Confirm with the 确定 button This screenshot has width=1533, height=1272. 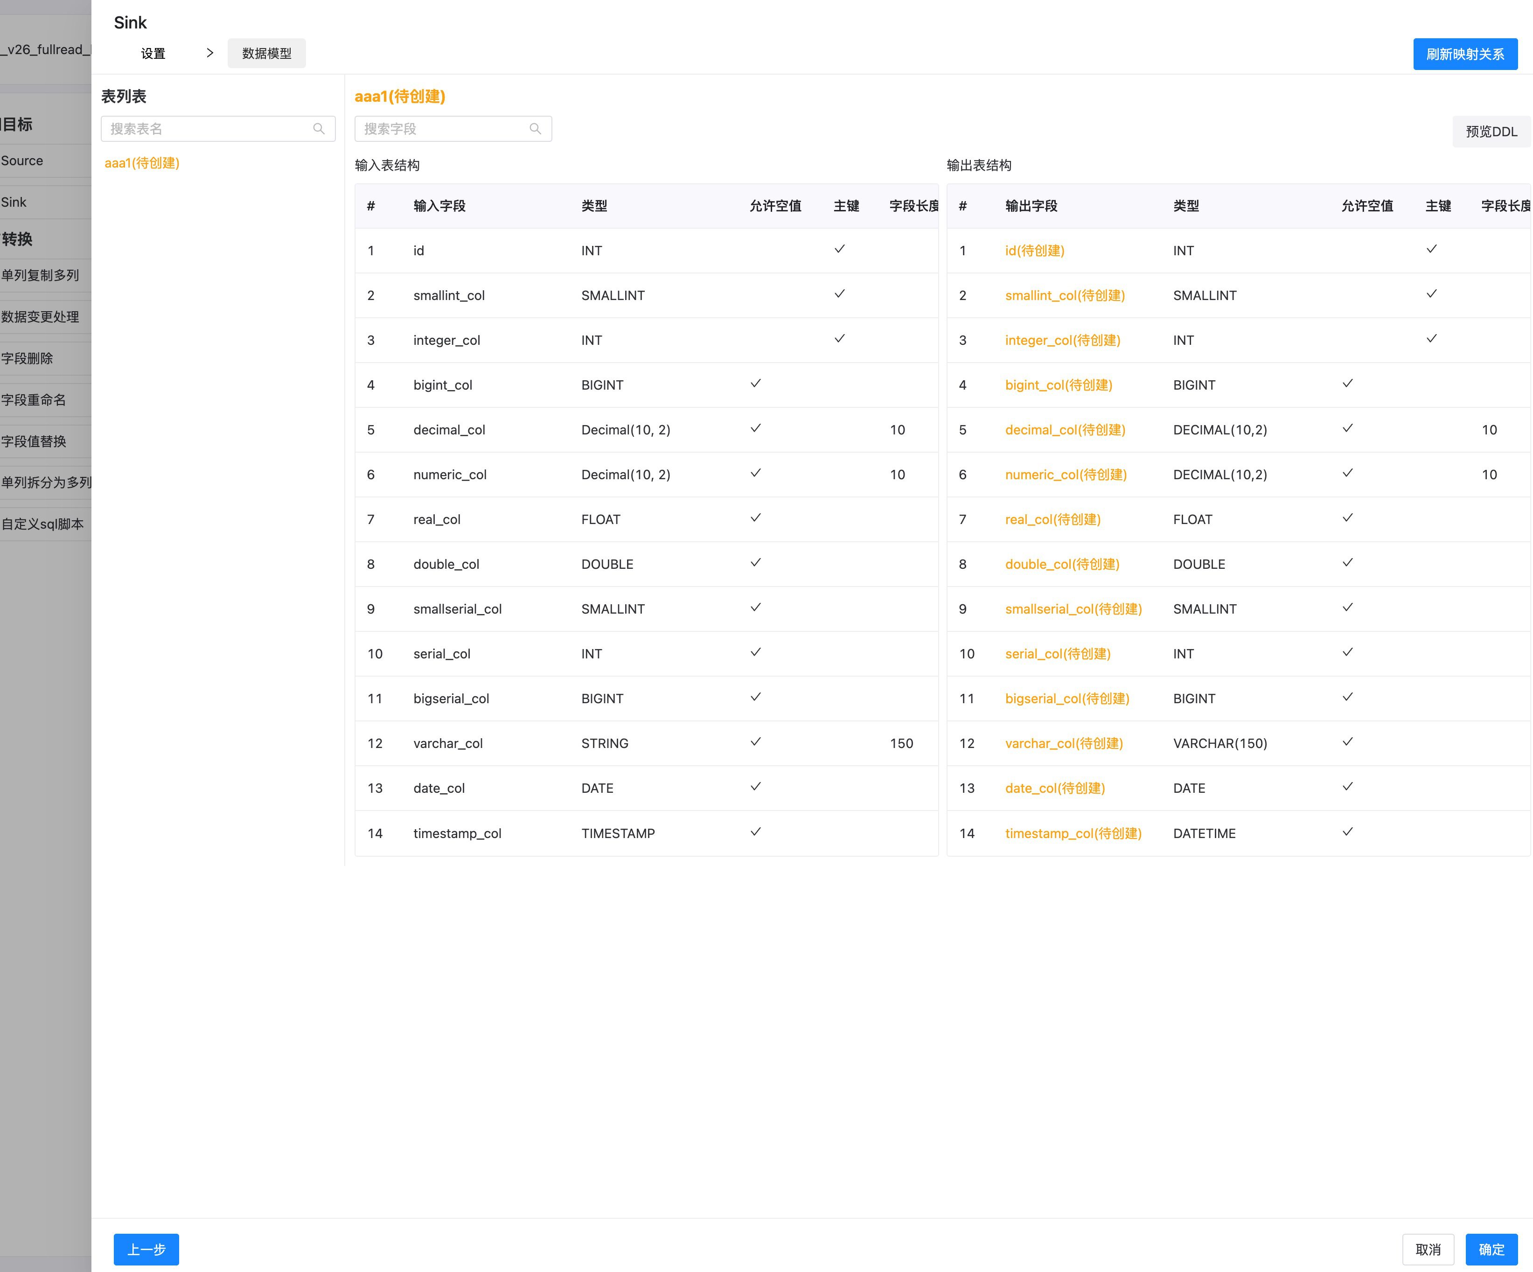[x=1491, y=1249]
